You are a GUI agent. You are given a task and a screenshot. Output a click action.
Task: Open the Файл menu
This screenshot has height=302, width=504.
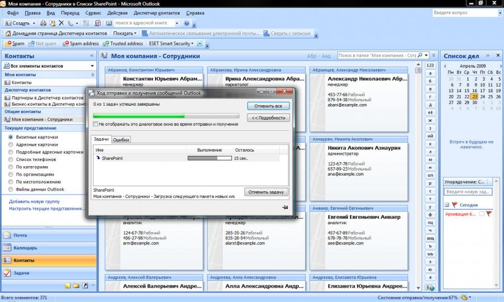12,13
